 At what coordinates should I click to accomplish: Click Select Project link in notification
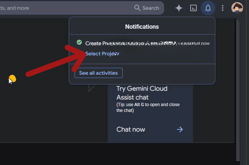[x=102, y=54]
